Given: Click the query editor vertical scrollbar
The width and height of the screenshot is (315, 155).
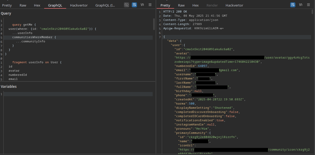Looking at the screenshot, I should tap(154, 24).
